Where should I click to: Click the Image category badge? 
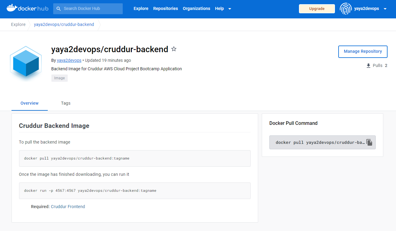[60, 78]
